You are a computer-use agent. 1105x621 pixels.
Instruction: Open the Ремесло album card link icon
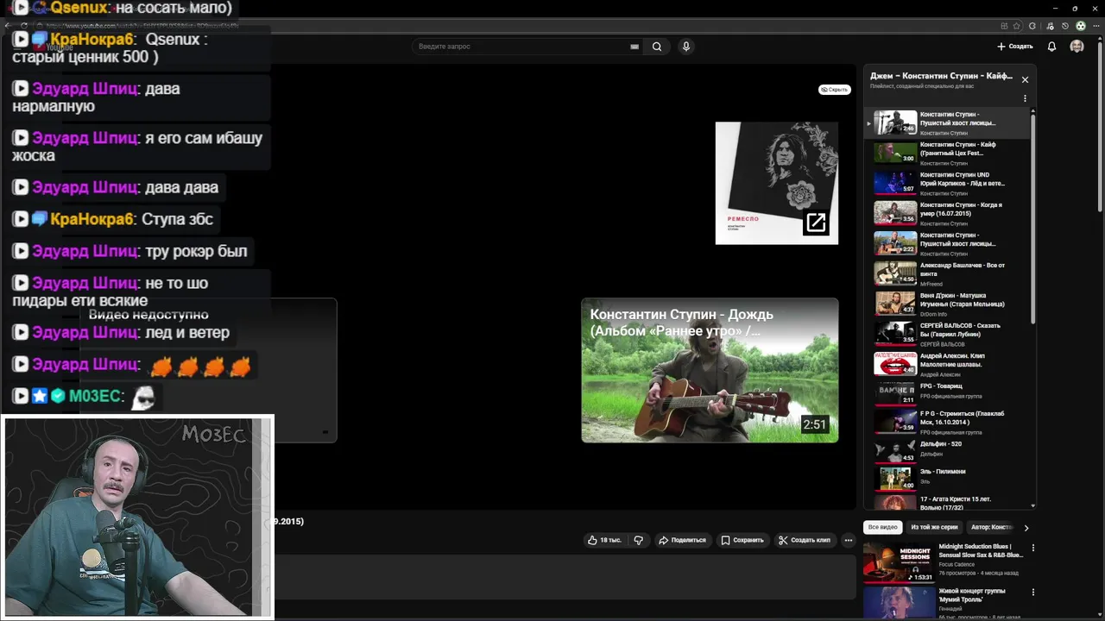[816, 223]
